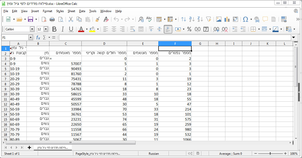Click the Function Wizard fx icon
Screen dimensions: 302x158
[x=38, y=38]
